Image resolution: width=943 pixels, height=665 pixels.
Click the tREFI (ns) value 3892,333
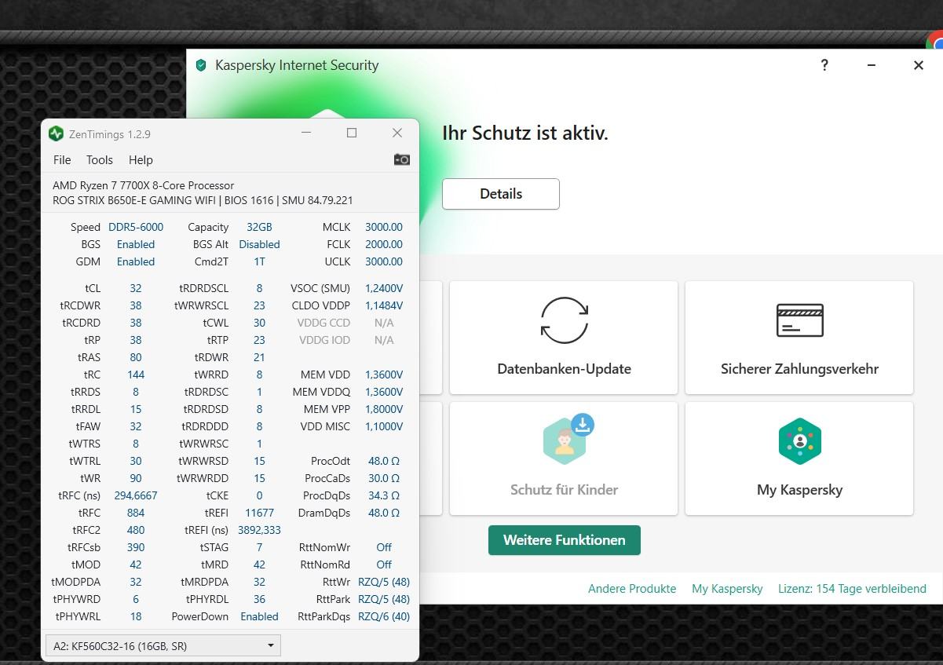tap(259, 530)
